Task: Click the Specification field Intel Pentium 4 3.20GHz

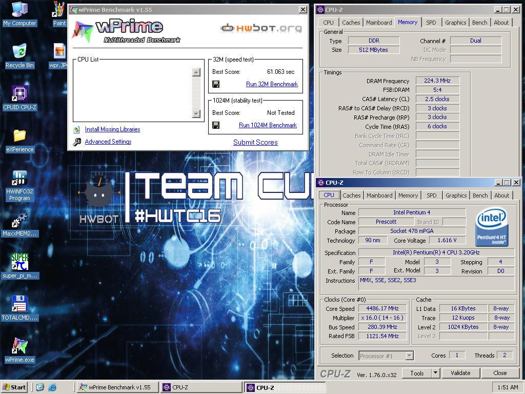Action: coord(436,252)
